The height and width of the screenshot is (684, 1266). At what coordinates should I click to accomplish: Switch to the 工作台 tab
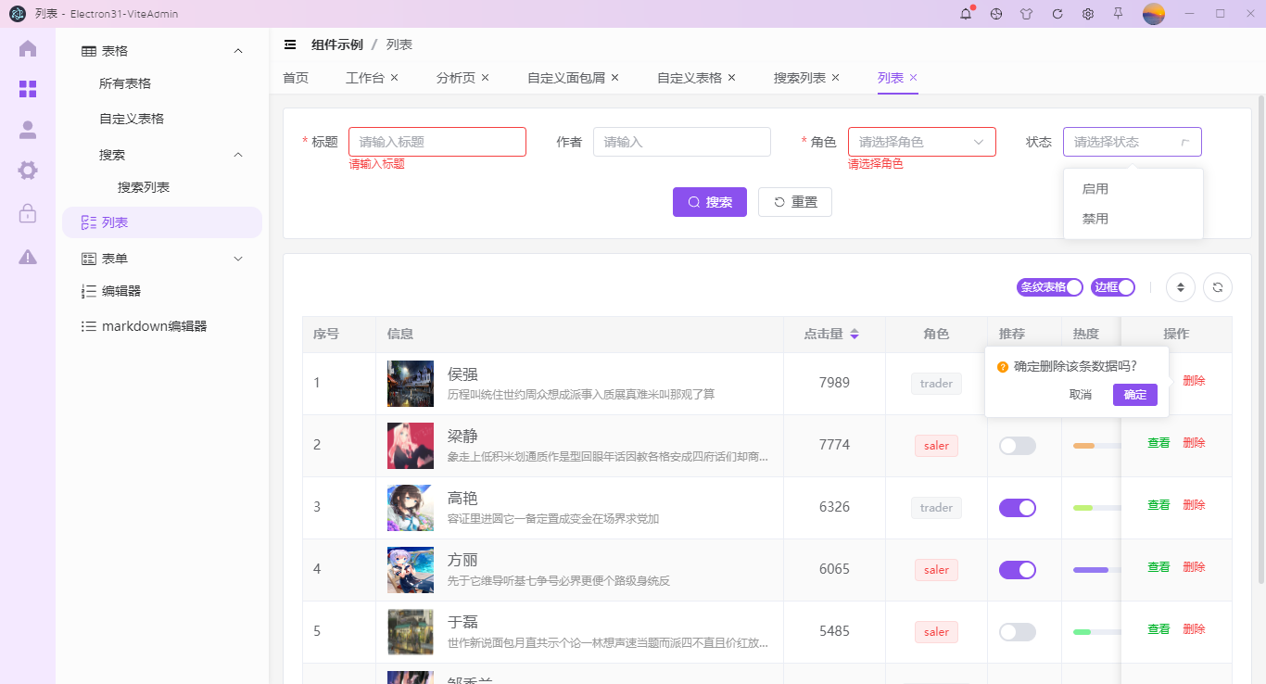click(x=365, y=78)
